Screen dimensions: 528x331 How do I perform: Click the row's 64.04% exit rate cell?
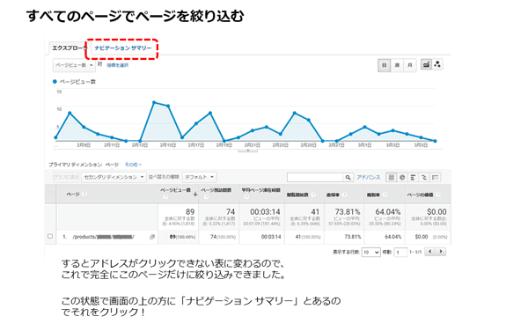[393, 237]
